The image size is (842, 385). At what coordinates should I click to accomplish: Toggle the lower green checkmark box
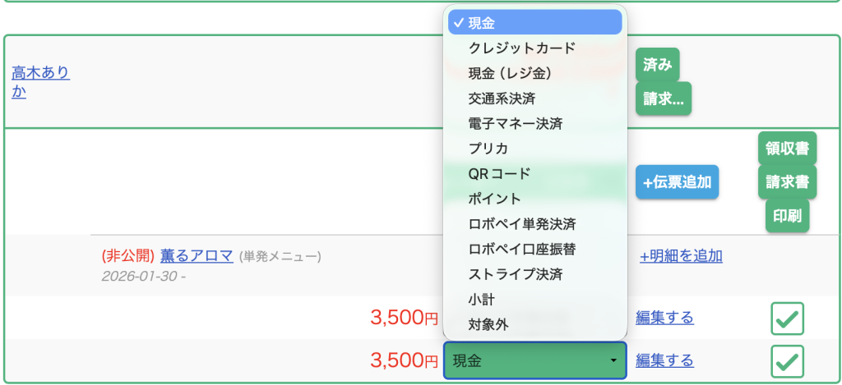click(x=787, y=361)
